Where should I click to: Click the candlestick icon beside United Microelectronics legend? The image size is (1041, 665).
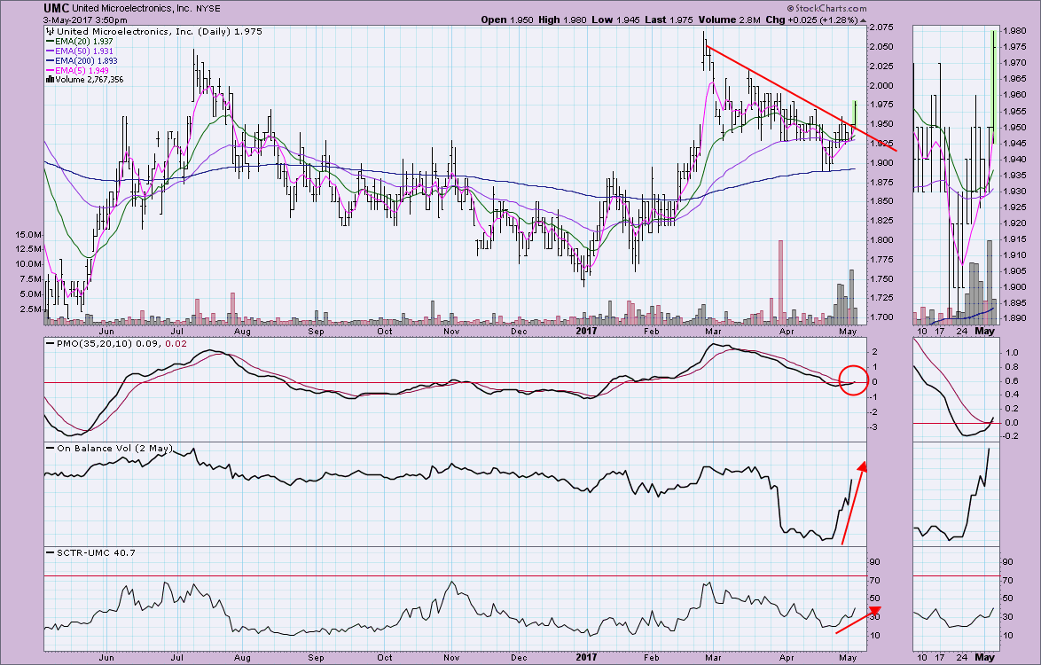tap(49, 32)
